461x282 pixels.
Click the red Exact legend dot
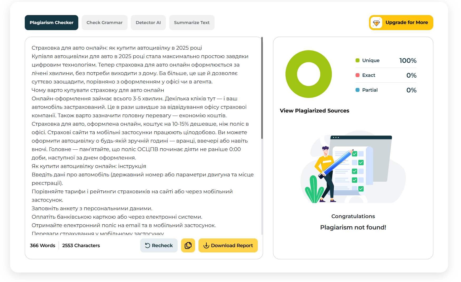tap(357, 75)
